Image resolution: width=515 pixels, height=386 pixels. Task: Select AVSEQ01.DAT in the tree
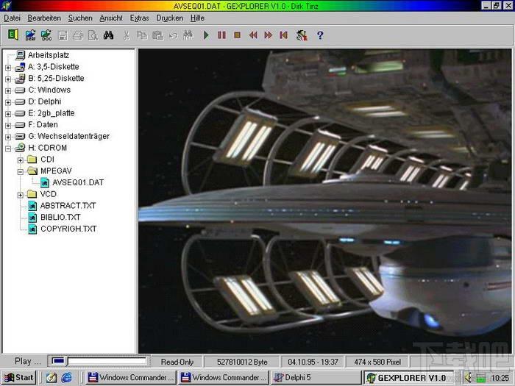coord(77,182)
